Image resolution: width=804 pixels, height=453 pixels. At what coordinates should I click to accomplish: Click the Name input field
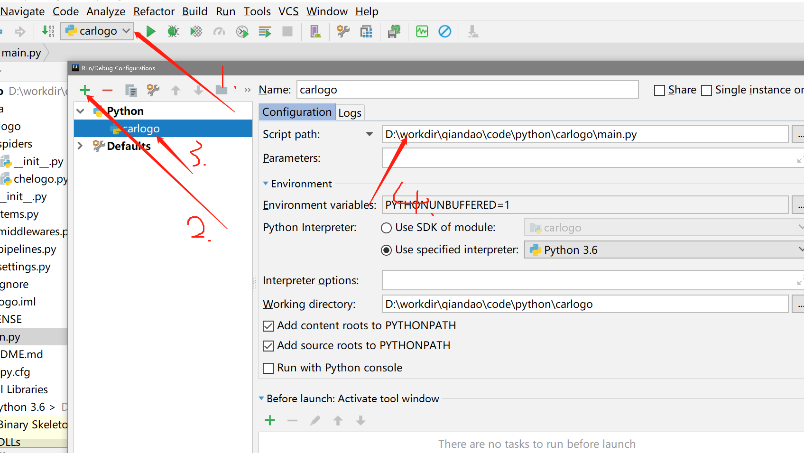467,90
